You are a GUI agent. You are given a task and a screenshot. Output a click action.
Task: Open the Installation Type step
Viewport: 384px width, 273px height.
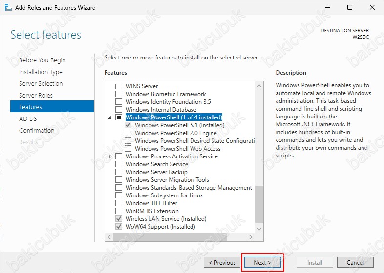point(41,72)
